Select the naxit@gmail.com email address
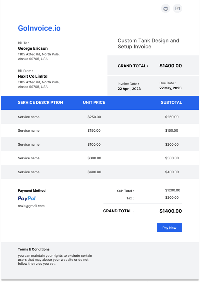Image resolution: width=200 pixels, height=282 pixels. [31, 206]
